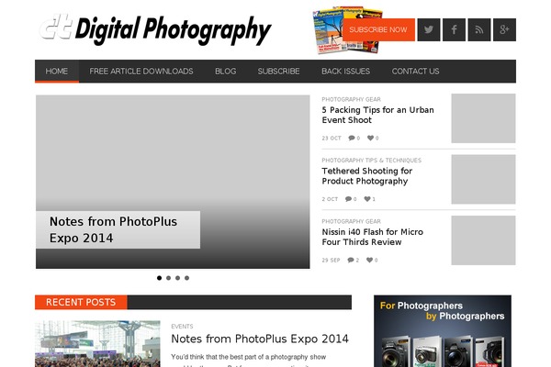Open slider headline Notes from PhotoPlus Expo 2014
This screenshot has height=367, width=551.
[x=113, y=229]
